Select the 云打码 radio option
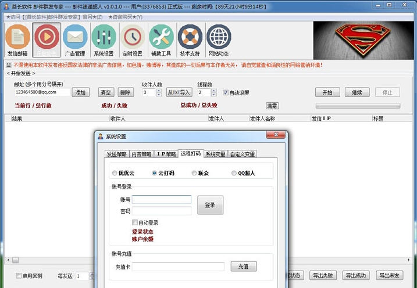 pyautogui.click(x=163, y=173)
